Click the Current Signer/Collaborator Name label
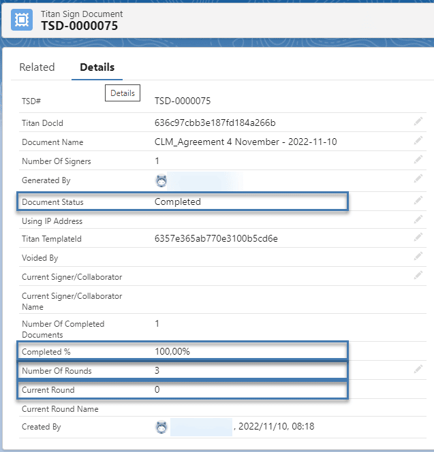 (x=72, y=302)
